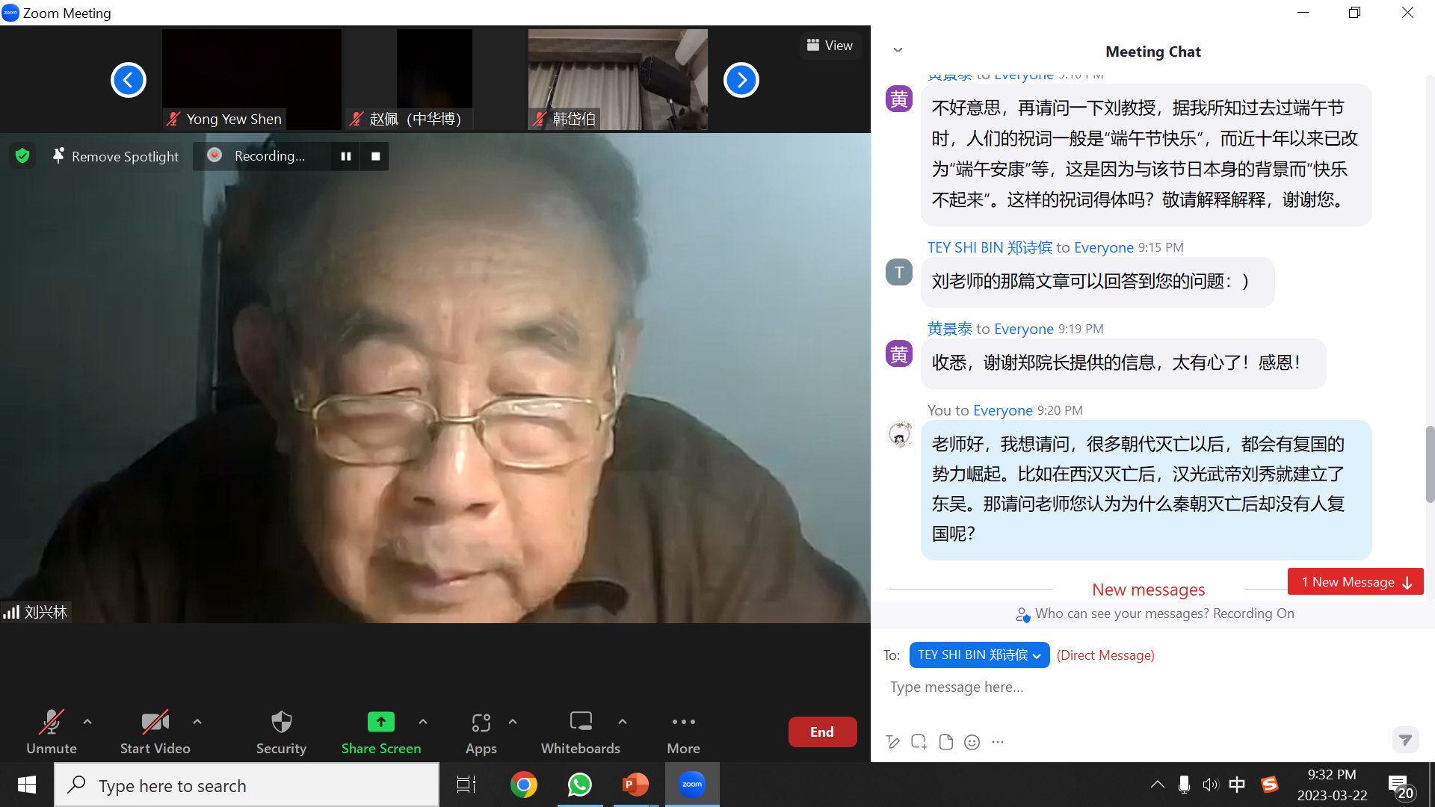
Task: Select 韩岱伯 video thumbnail
Action: tap(618, 79)
